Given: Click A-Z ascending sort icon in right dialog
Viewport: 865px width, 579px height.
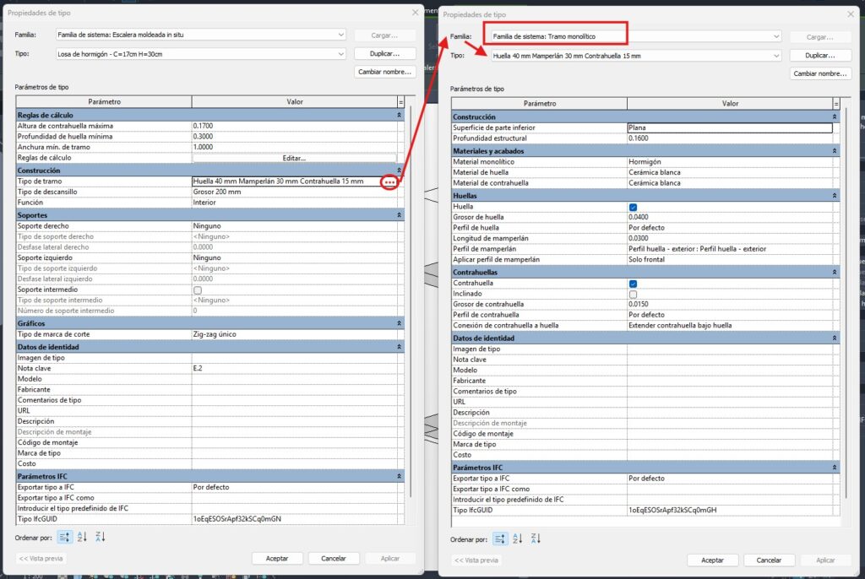Looking at the screenshot, I should [x=518, y=538].
